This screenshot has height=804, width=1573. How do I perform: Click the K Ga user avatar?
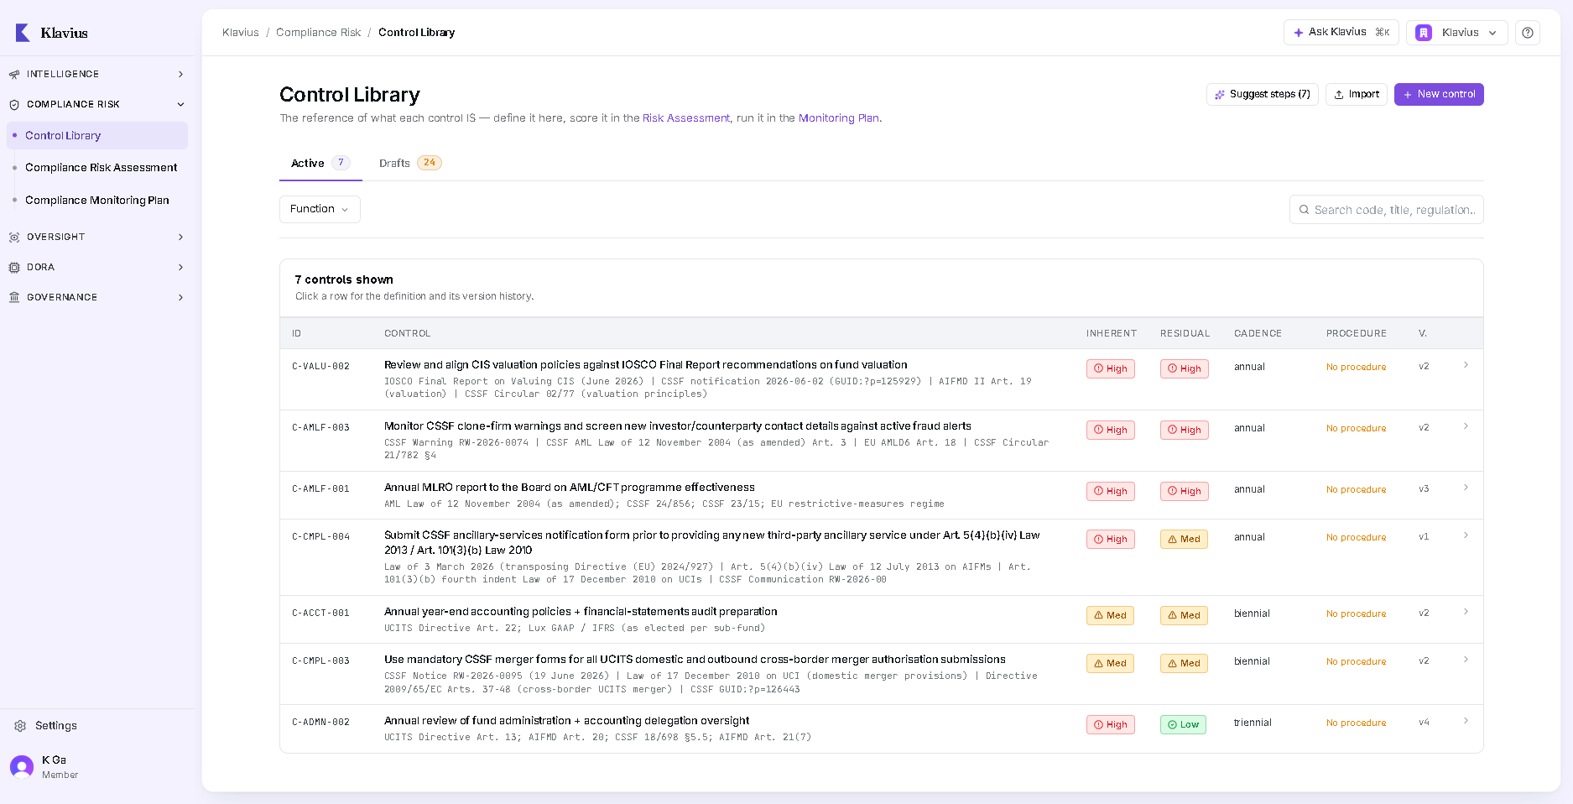22,766
